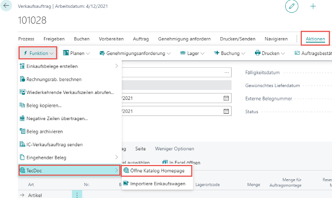Expand the Genehmigungsanforderung dropdown
332x198 pixels.
(x=135, y=53)
